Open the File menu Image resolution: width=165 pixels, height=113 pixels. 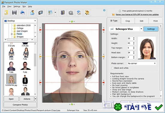pos(4,7)
